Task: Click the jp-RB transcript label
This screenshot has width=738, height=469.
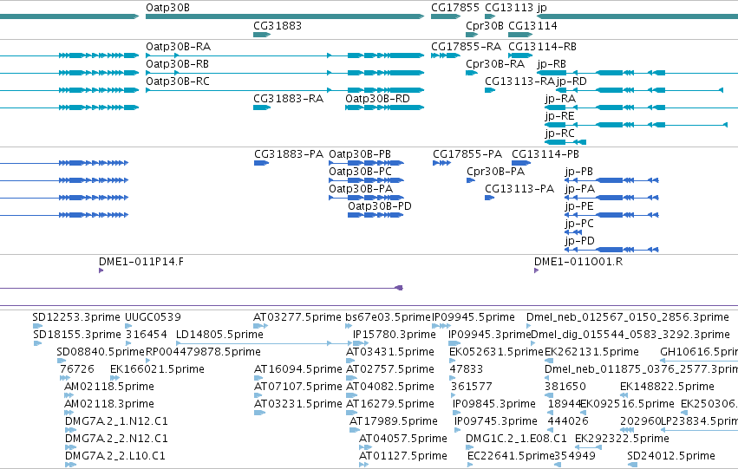Action: (552, 64)
